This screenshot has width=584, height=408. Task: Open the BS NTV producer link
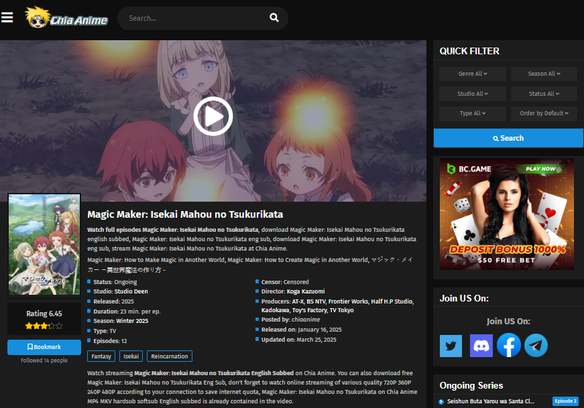(x=316, y=301)
